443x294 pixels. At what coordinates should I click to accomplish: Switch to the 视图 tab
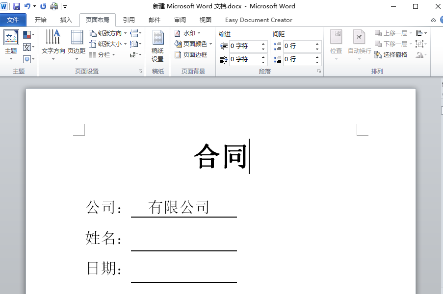coord(206,20)
